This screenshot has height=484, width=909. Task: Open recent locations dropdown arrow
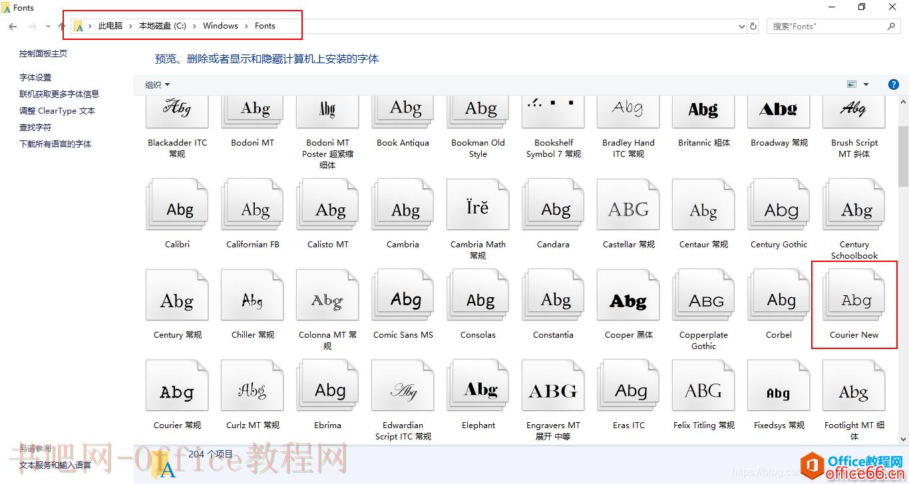pos(48,27)
